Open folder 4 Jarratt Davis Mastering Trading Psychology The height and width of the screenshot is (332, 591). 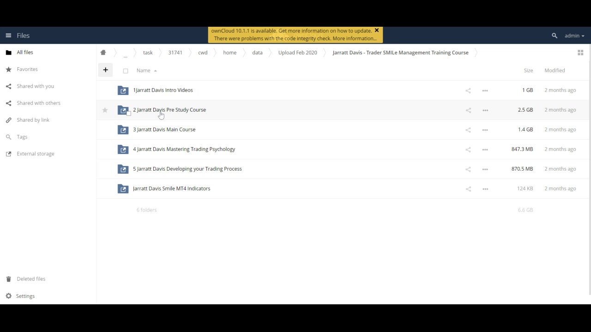184,149
